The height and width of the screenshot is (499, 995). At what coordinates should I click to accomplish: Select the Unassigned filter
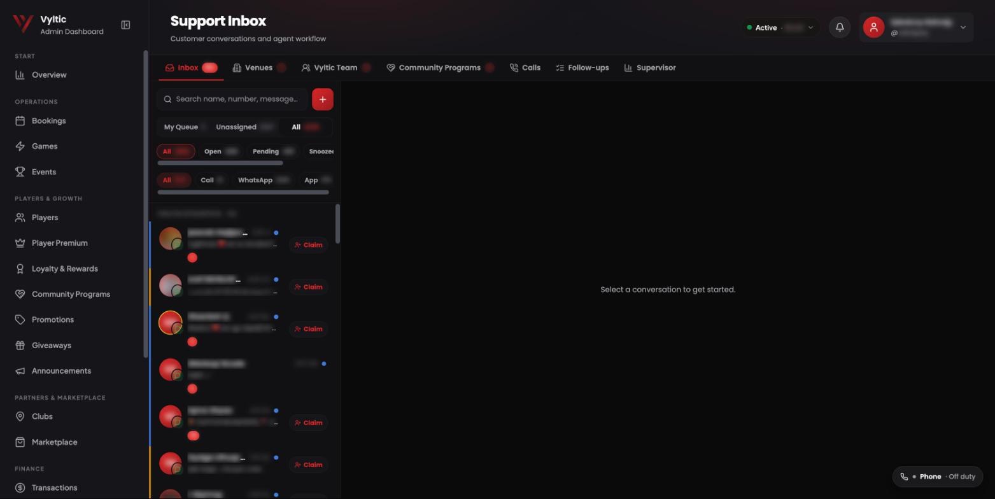244,127
